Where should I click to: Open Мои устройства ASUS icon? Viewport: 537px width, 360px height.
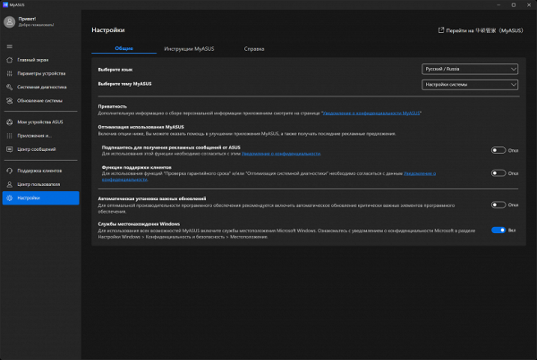click(9, 121)
